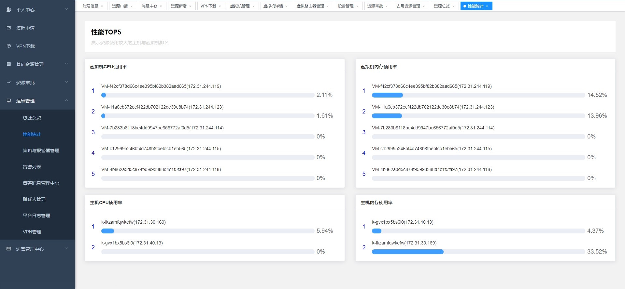Click the 运维管理 monitor icon
This screenshot has width=625, height=289.
click(x=9, y=101)
